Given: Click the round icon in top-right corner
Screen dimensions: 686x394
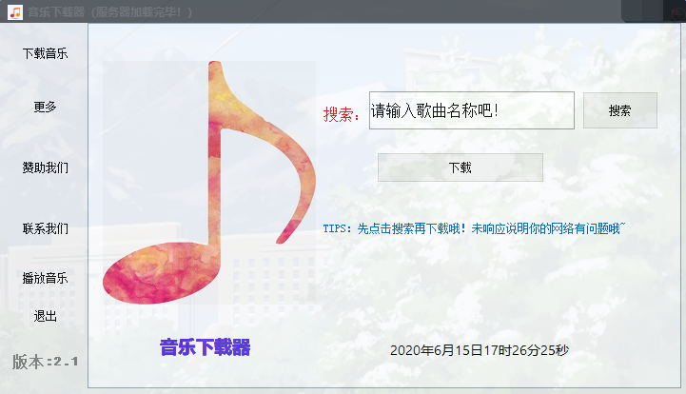Looking at the screenshot, I should [x=676, y=14].
